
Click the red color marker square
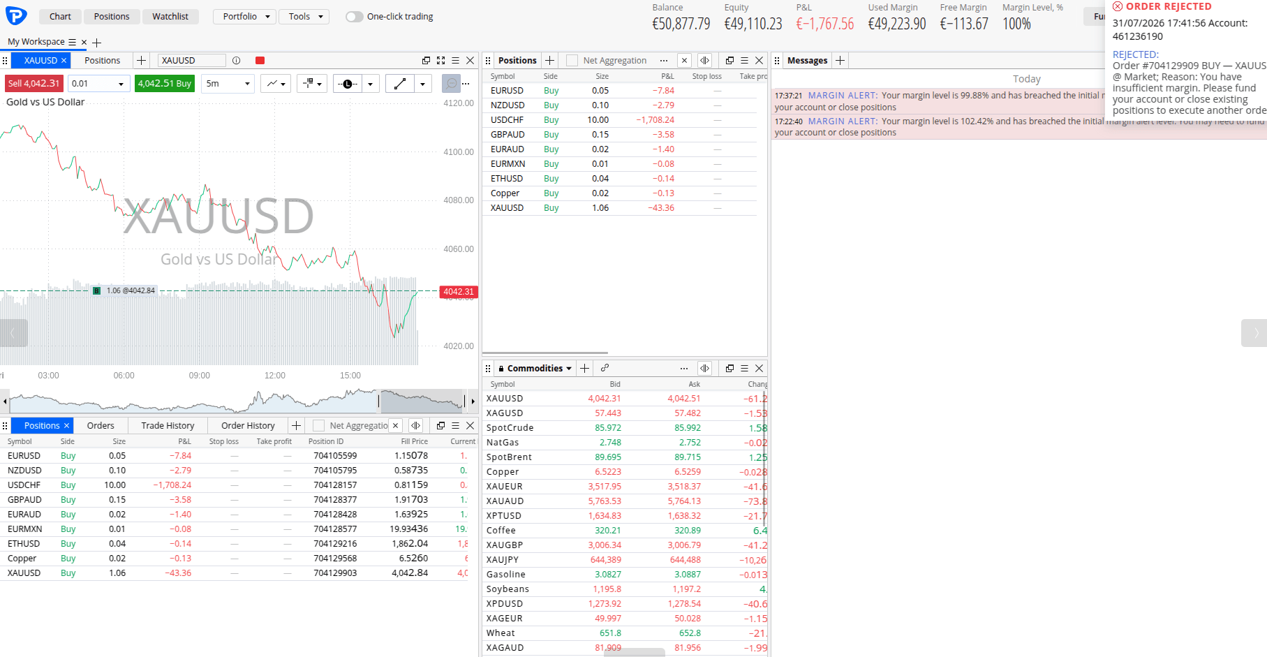[x=260, y=61]
